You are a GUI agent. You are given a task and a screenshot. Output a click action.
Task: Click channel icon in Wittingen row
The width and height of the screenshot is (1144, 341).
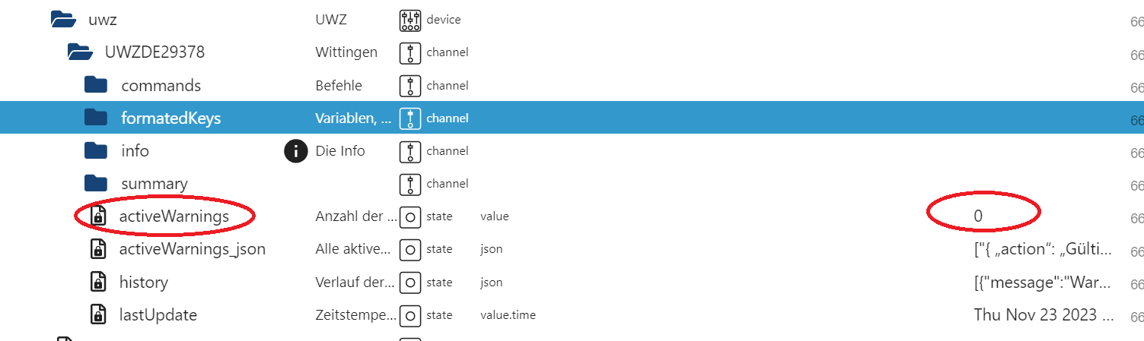click(x=410, y=52)
